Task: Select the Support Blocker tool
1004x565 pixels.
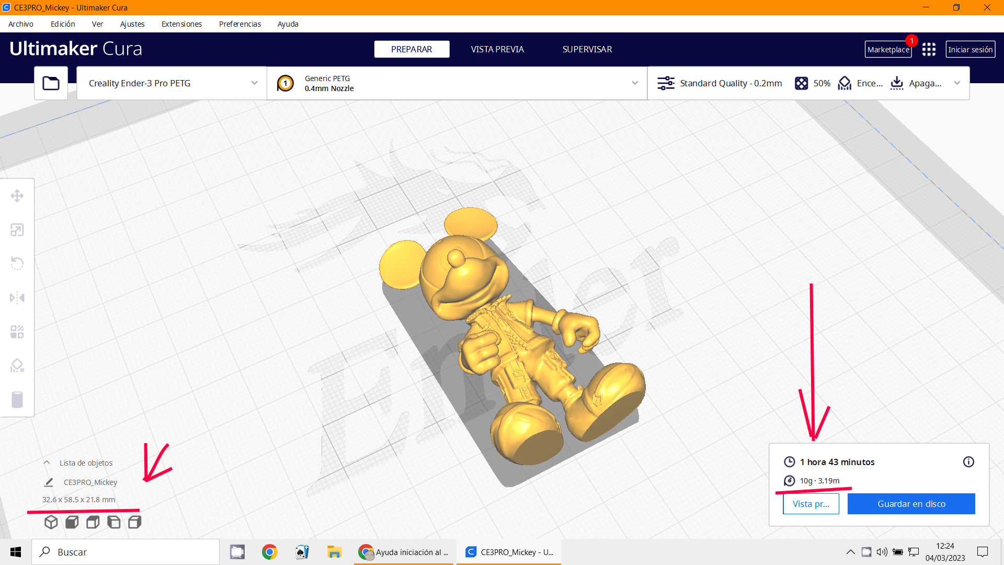Action: (17, 366)
